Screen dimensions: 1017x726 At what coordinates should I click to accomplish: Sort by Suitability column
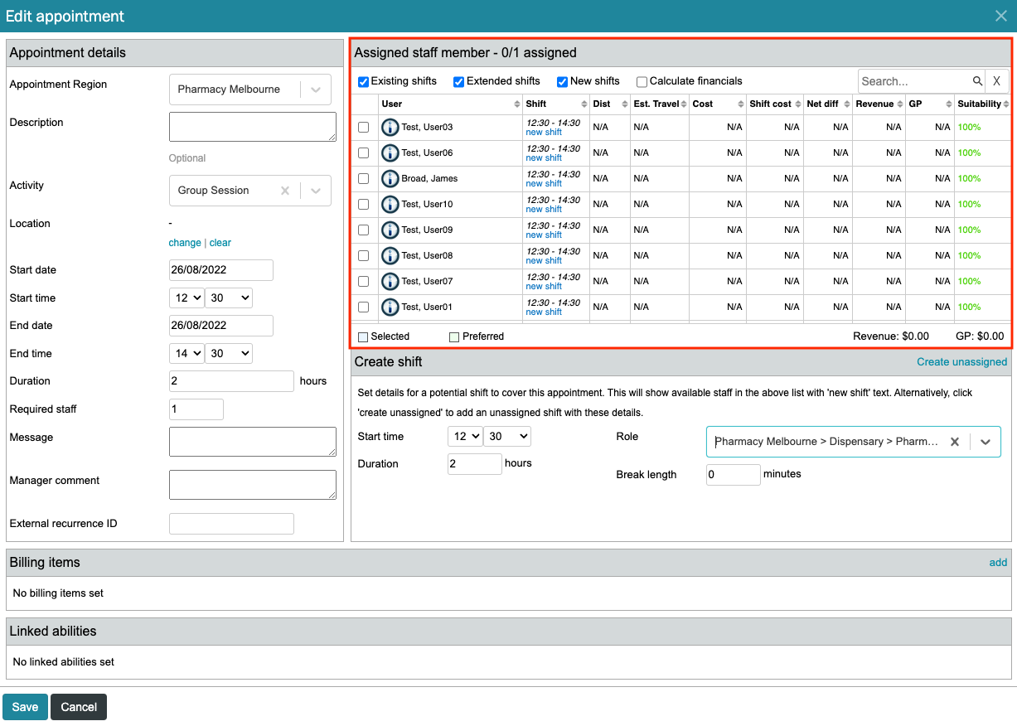983,104
